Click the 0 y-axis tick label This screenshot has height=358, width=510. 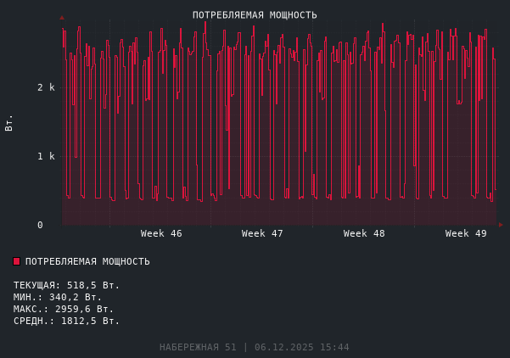40,225
